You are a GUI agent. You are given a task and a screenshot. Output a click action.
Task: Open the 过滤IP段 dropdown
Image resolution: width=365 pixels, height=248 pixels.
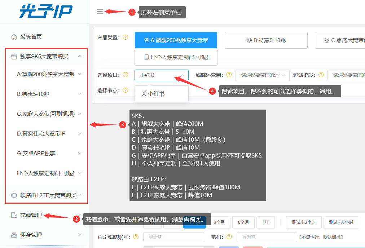click(x=346, y=75)
